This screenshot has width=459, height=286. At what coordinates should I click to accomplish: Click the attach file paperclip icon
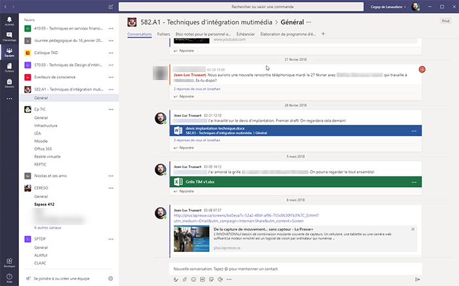point(184,279)
